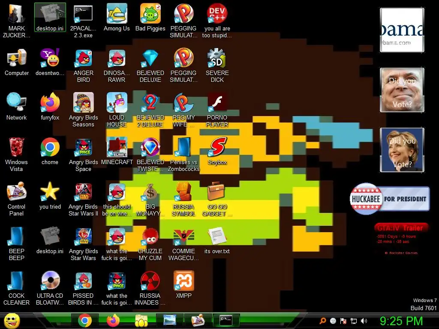Open the Action Center flag tray icon

point(343,321)
